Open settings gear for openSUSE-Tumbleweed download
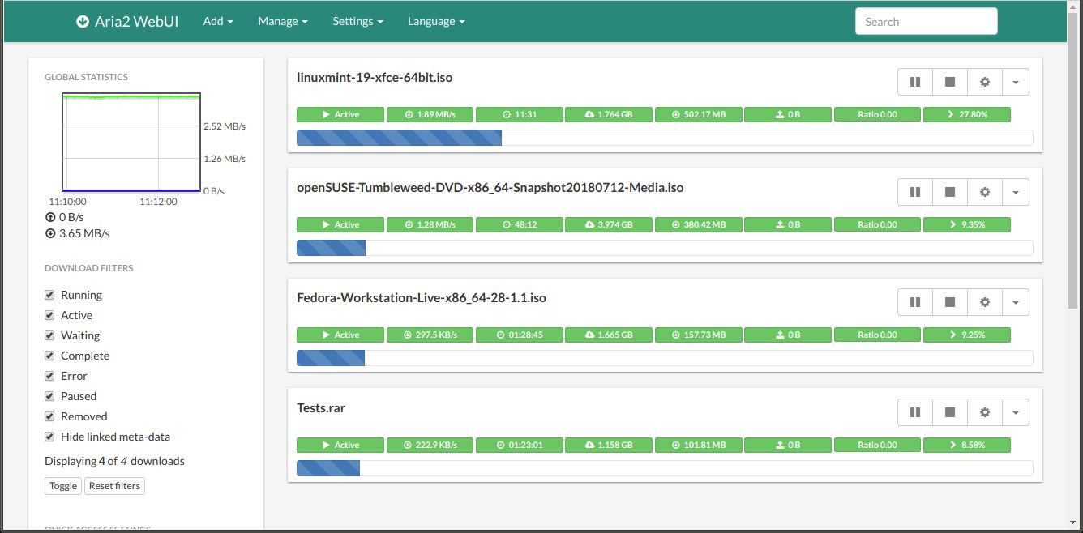Viewport: 1083px width, 533px height. [x=985, y=192]
